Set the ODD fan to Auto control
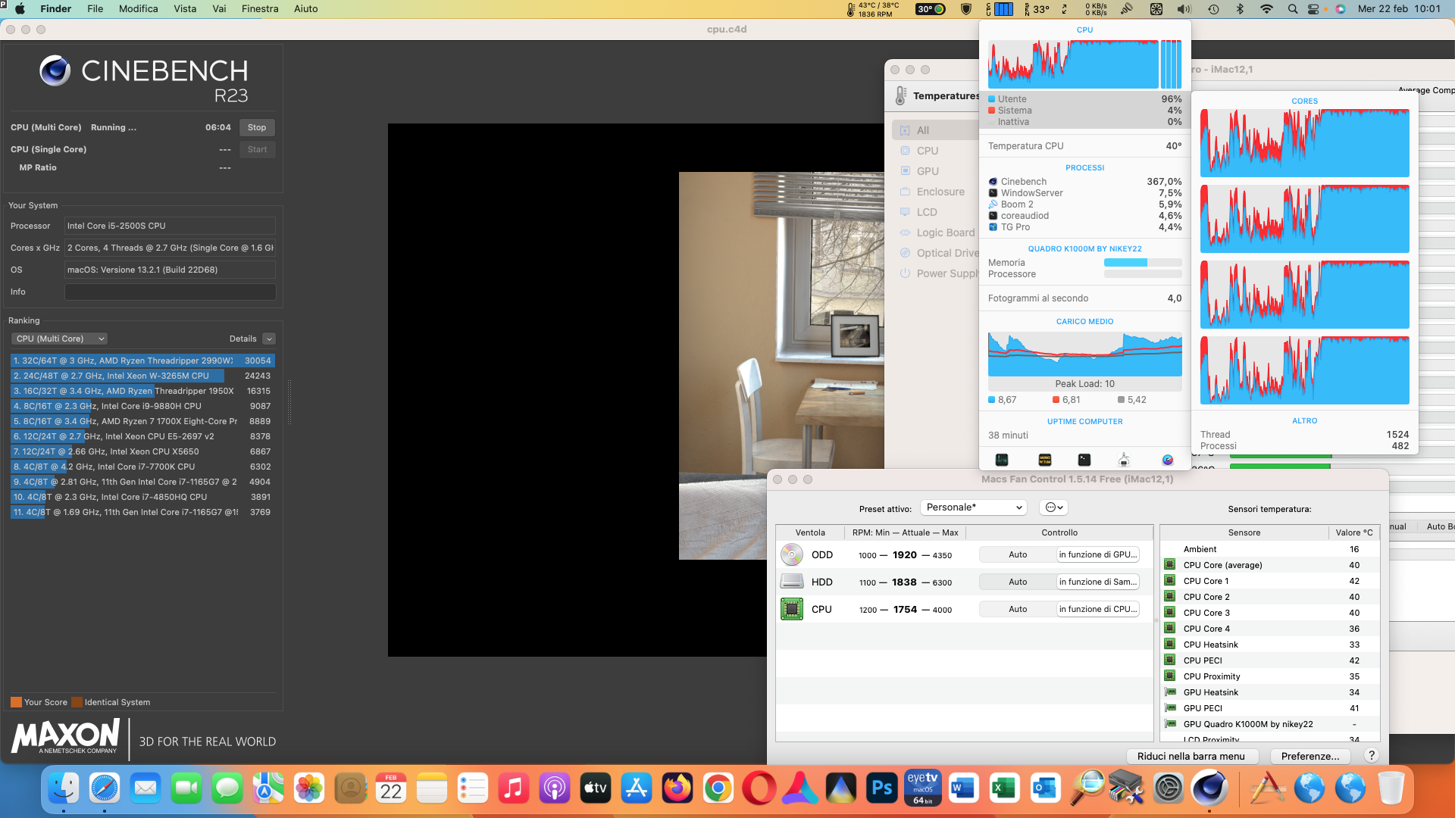Screen dimensions: 1455x818 1017,554
